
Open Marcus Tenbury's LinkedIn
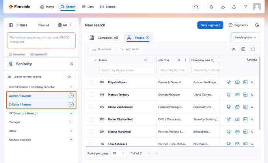(x=245, y=94)
